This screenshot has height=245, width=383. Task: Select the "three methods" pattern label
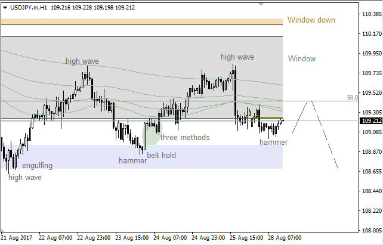pos(185,137)
